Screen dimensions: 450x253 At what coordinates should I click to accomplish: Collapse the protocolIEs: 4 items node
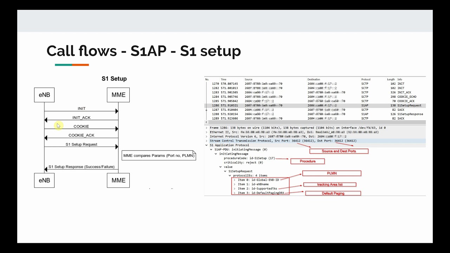point(230,175)
